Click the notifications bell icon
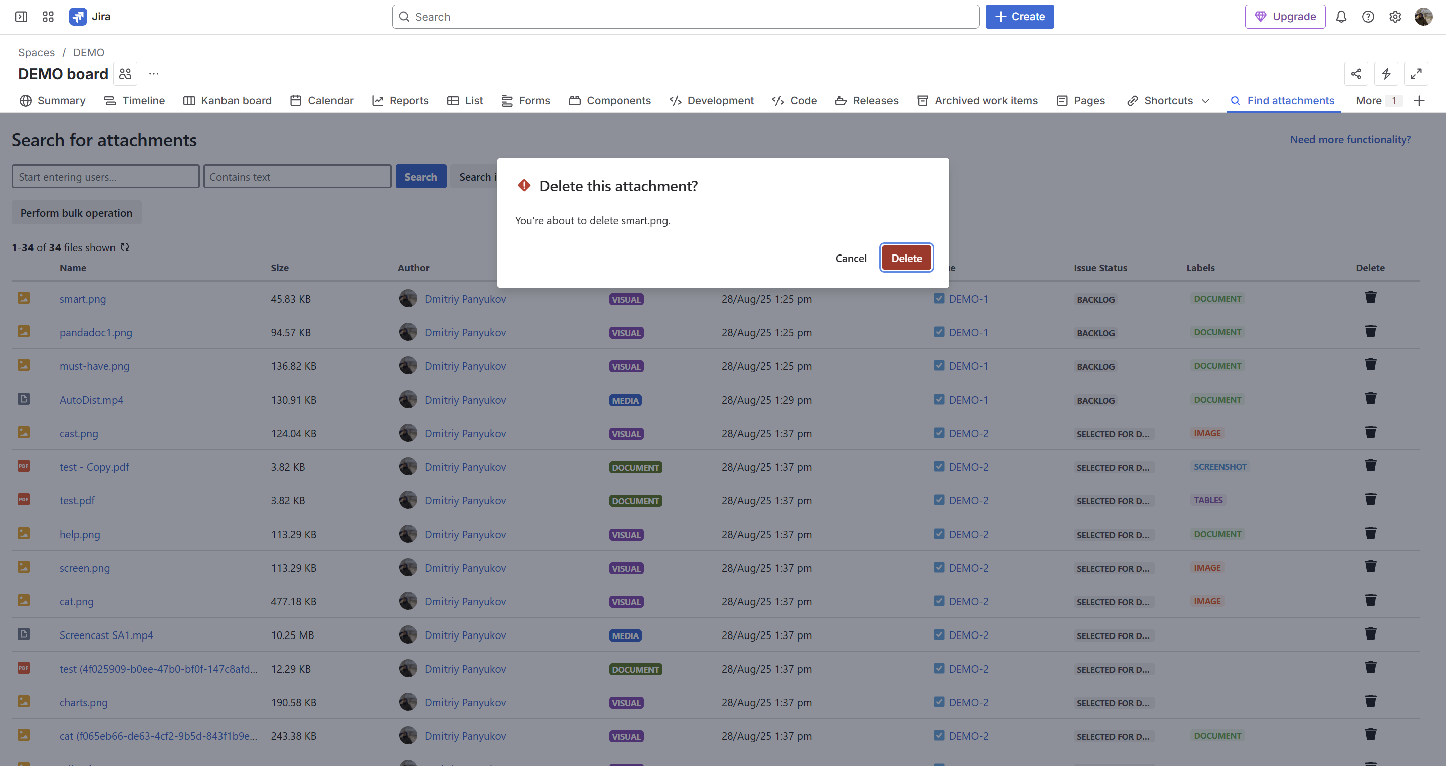 [x=1341, y=17]
